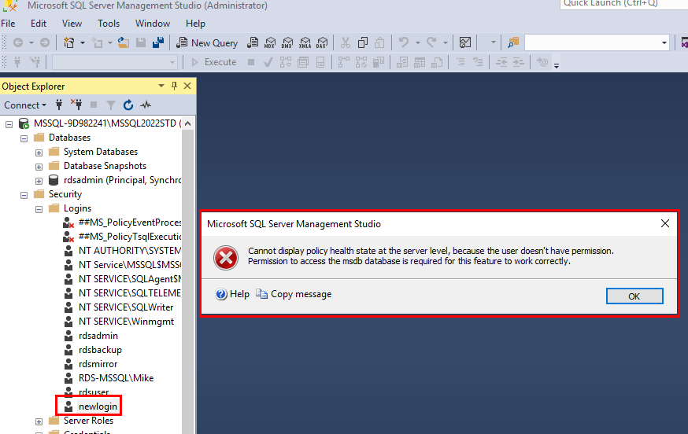Open the New Project dropdown arrow
The height and width of the screenshot is (434, 688).
tap(83, 43)
